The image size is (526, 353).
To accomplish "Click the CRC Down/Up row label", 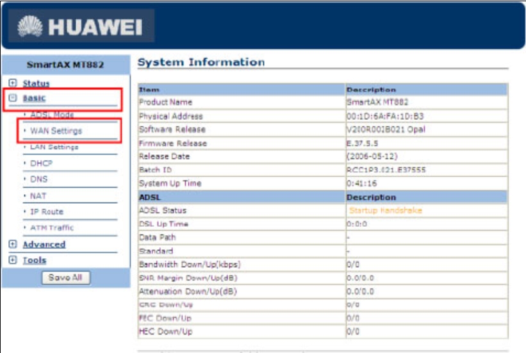I will pyautogui.click(x=166, y=305).
